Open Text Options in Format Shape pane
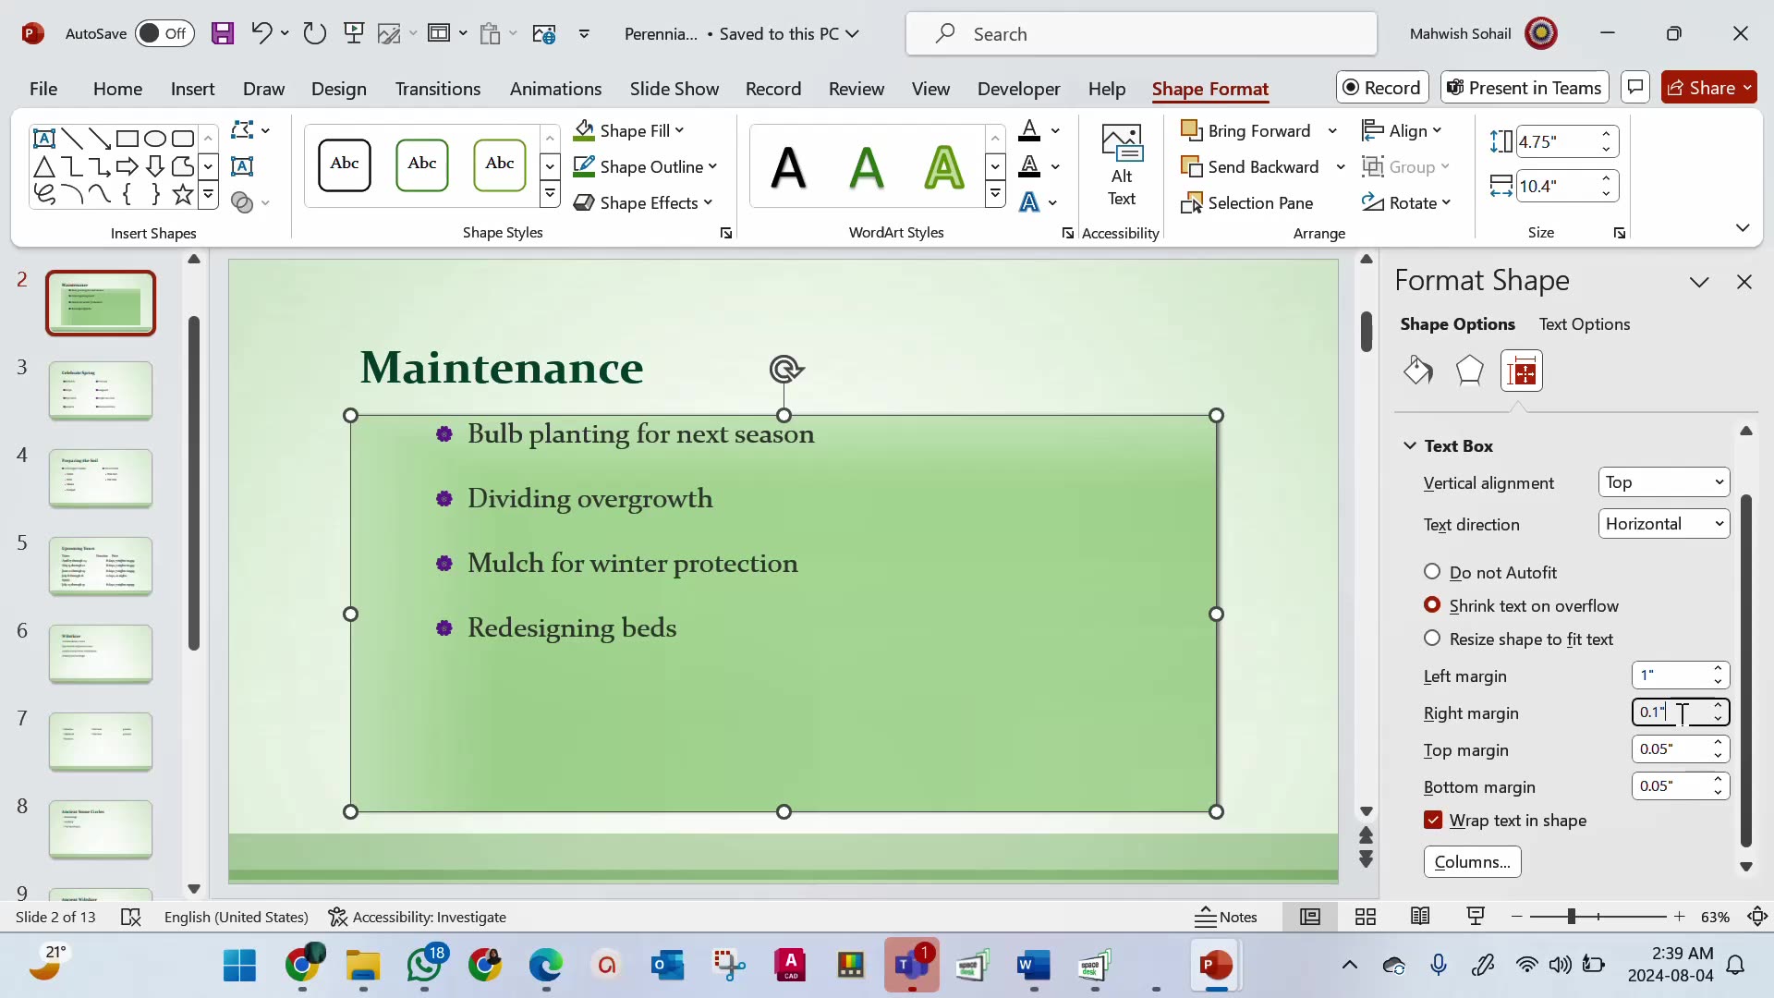Image resolution: width=1774 pixels, height=998 pixels. pyautogui.click(x=1584, y=323)
